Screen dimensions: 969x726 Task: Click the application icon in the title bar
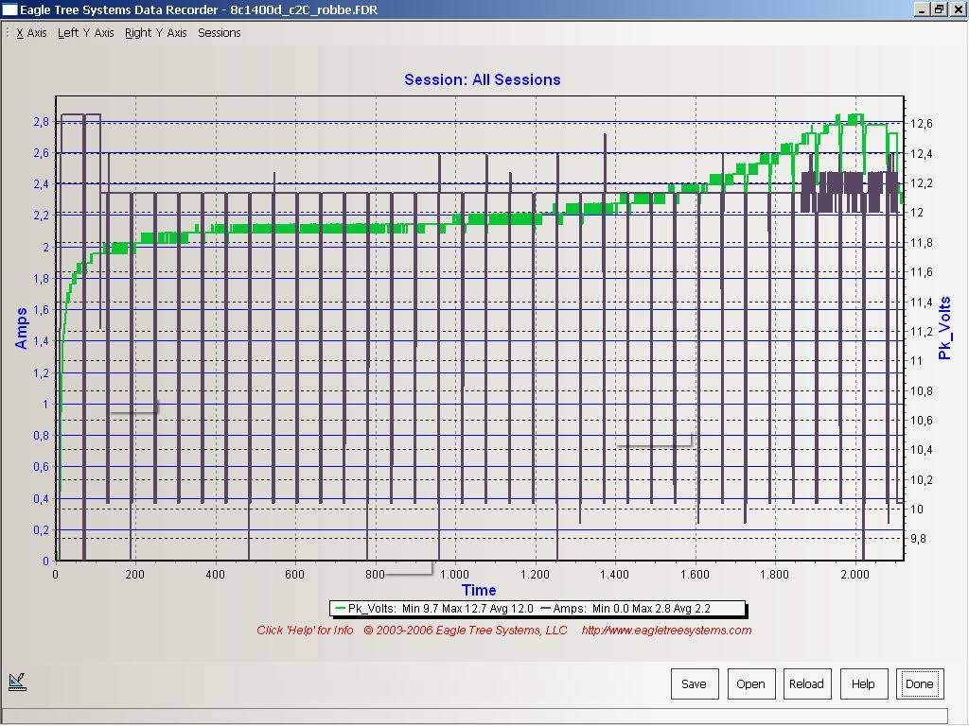[9, 9]
